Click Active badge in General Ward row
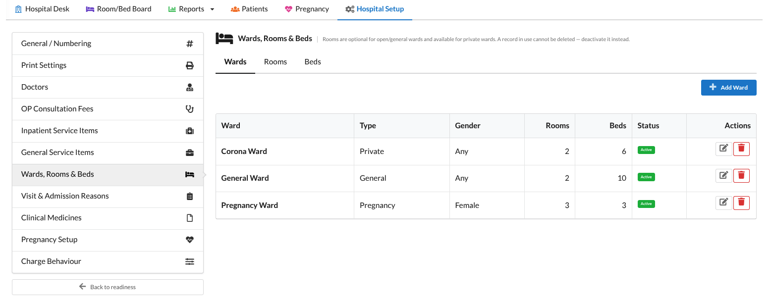 tap(646, 177)
